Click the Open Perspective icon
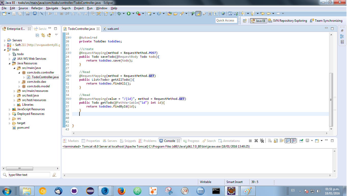The height and width of the screenshot is (196, 347). (x=245, y=21)
